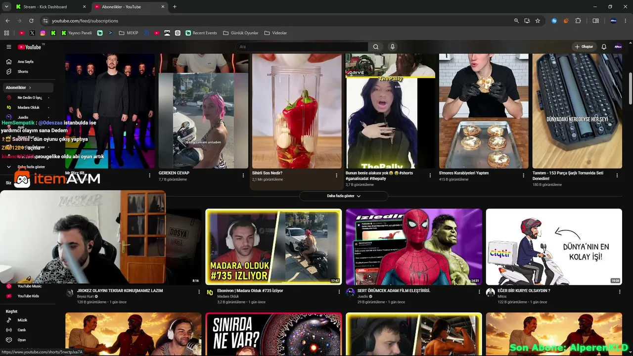Go back to the previous page
633x356 pixels.
(x=7, y=21)
